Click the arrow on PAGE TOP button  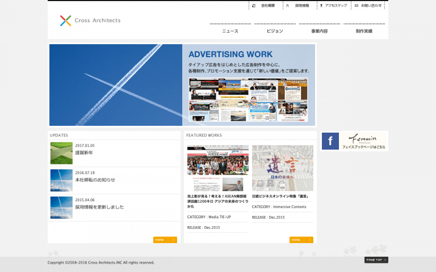pyautogui.click(x=385, y=260)
